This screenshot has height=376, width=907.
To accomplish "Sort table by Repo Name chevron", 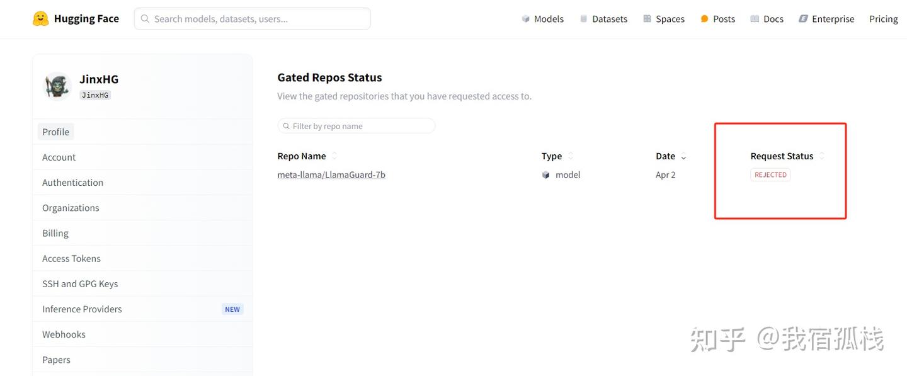I will tap(334, 156).
